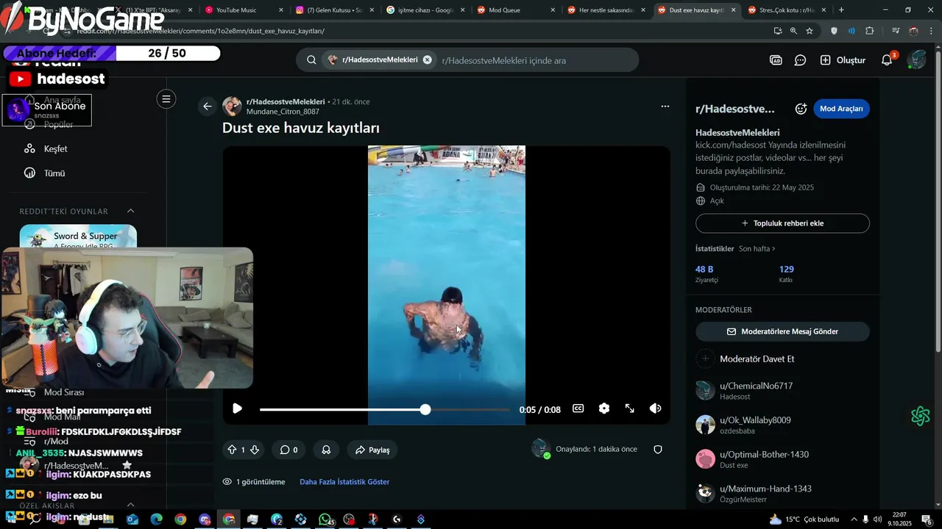Open u/Optimal-Bother-1430 moderator profile
Screen dimensions: 942x529
coord(764,455)
